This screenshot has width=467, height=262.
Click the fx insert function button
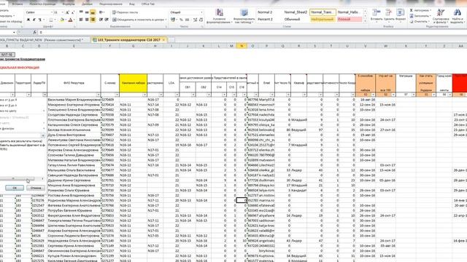(x=35, y=32)
